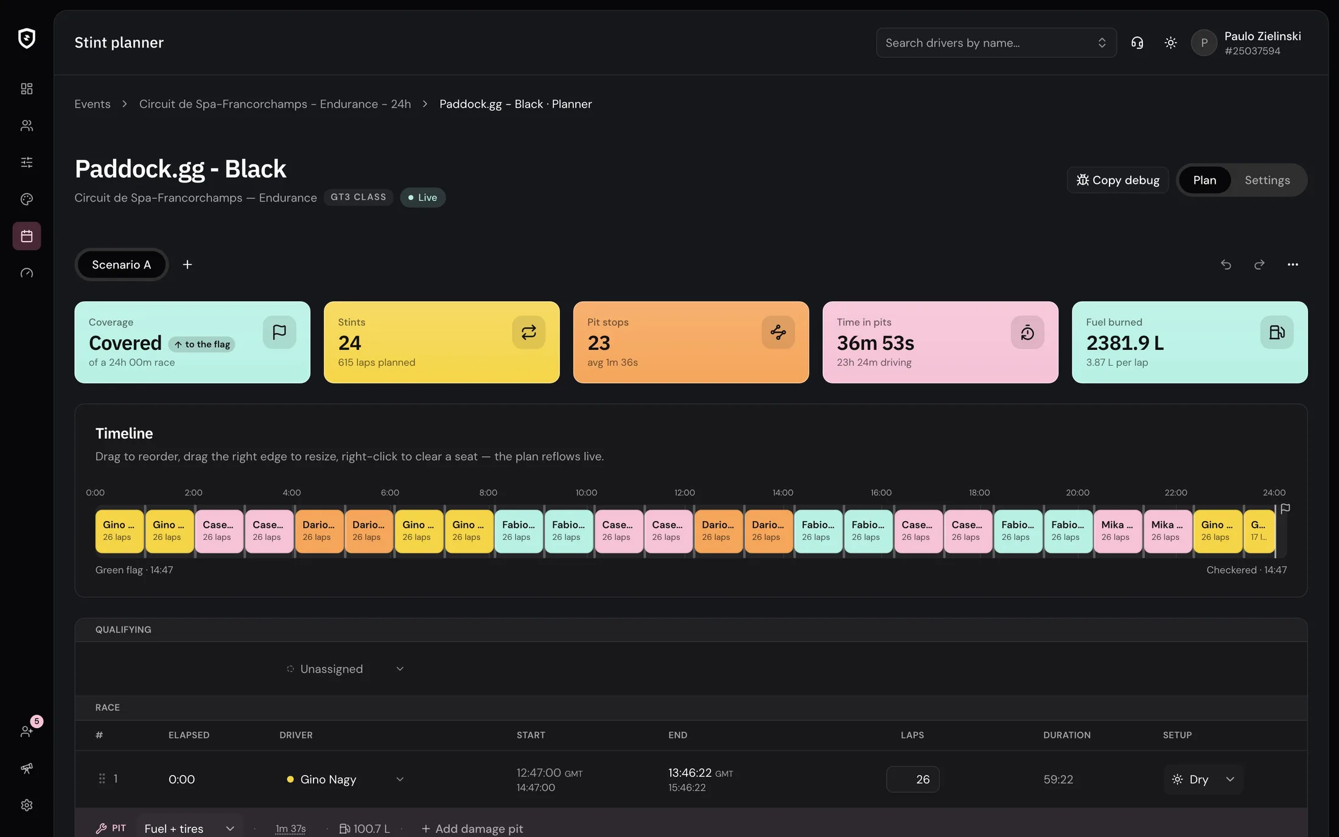The image size is (1339, 837).
Task: Click the 'to the flag' coverage badge
Action: [201, 344]
